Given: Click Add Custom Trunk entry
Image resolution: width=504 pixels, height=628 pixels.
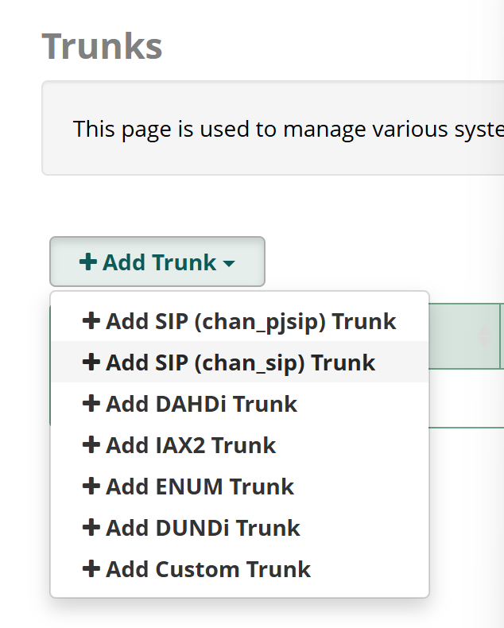Looking at the screenshot, I should [239, 568].
